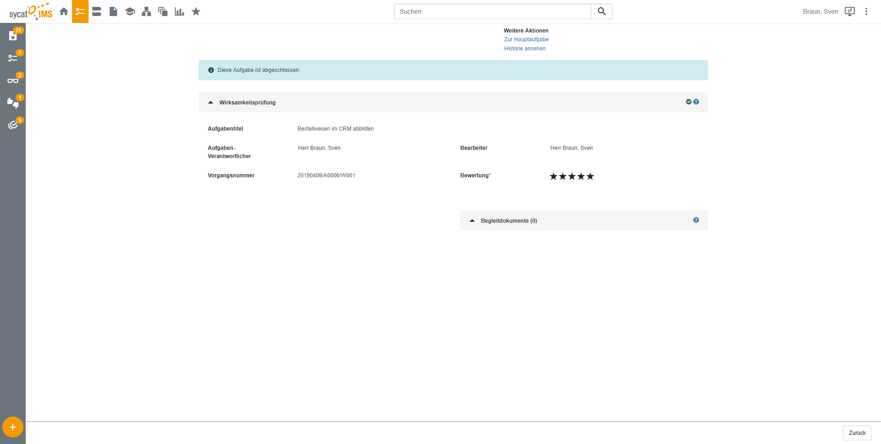This screenshot has width=881, height=444.
Task: Open the graduation cap training icon
Action: 130,11
